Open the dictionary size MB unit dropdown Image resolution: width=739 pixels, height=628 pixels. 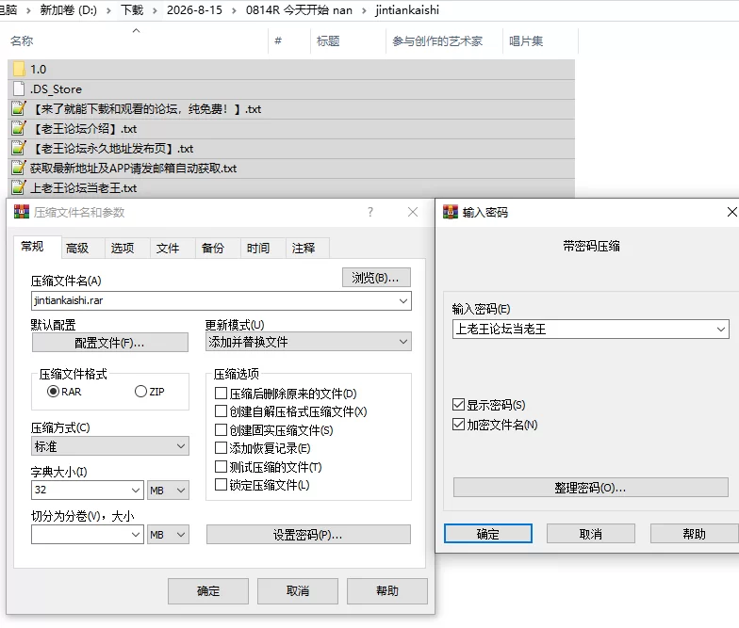[x=168, y=490]
